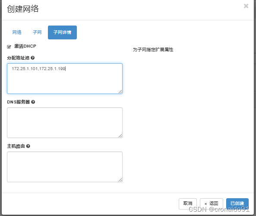Focus the DNS服务器 text area
Screen dimensions: 256x216
click(65, 123)
